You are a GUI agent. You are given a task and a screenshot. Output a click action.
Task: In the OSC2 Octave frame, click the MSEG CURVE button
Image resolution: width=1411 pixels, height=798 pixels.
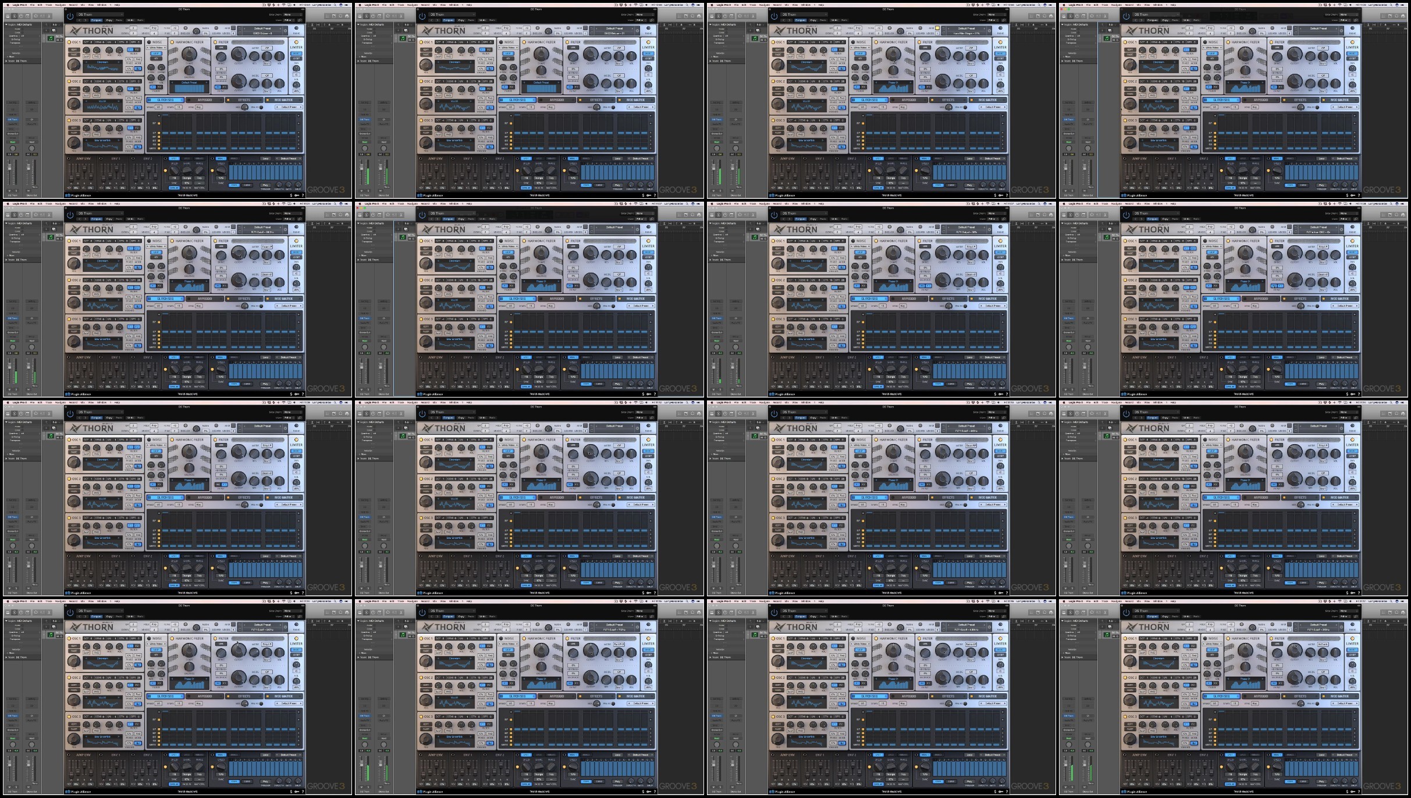click(x=247, y=185)
